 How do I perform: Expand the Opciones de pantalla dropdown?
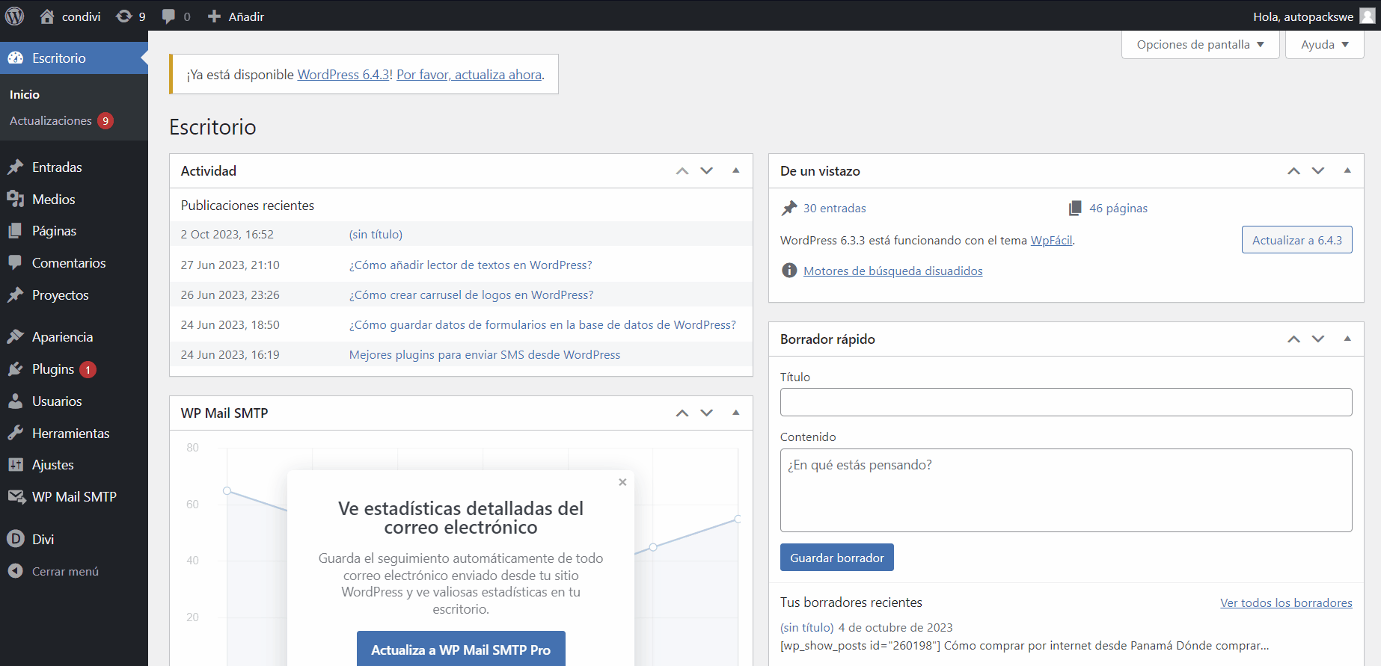coord(1200,45)
